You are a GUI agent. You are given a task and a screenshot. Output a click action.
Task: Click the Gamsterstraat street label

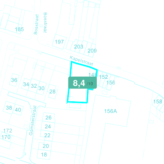(33, 121)
